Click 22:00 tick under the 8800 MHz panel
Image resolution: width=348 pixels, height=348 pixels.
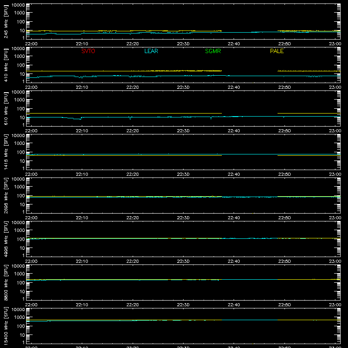(31, 305)
